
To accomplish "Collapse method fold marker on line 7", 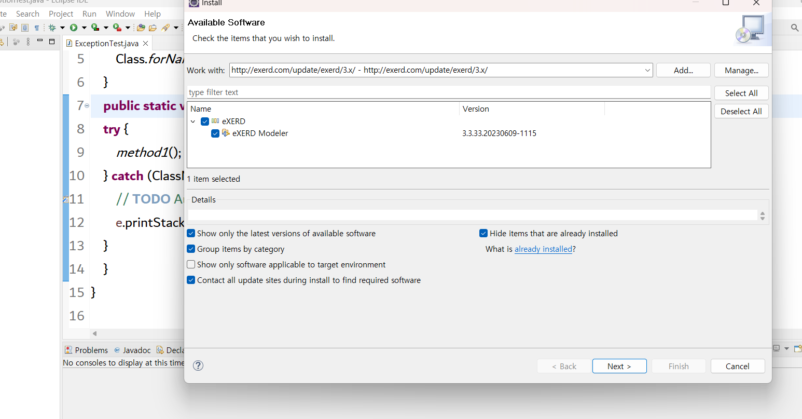I will click(x=87, y=106).
